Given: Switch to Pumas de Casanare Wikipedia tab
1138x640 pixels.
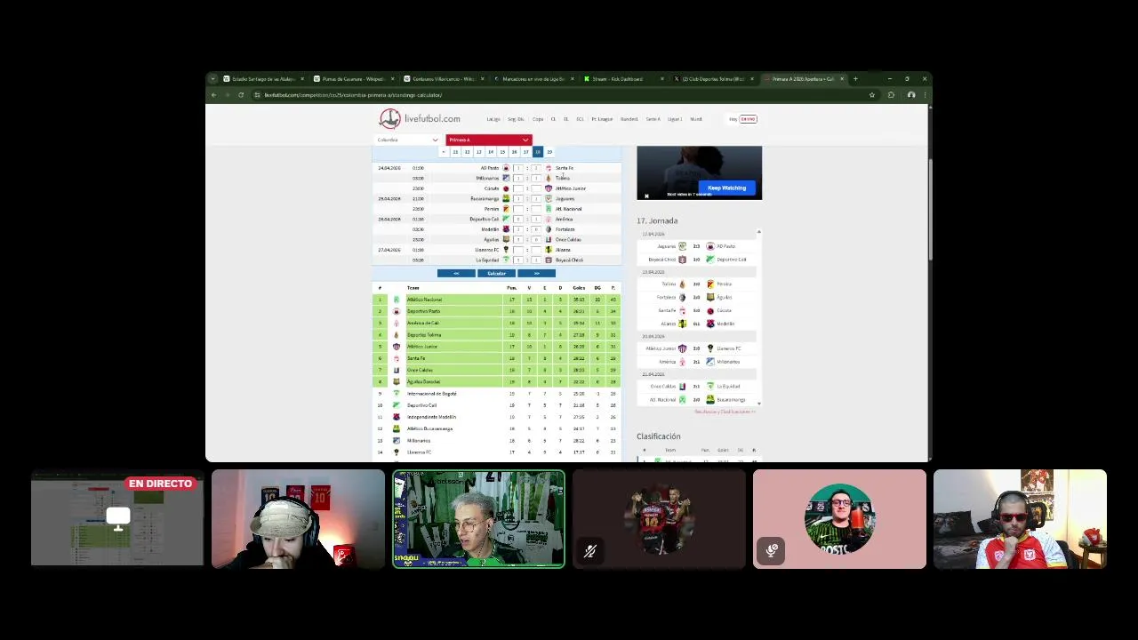Looking at the screenshot, I should pos(352,79).
